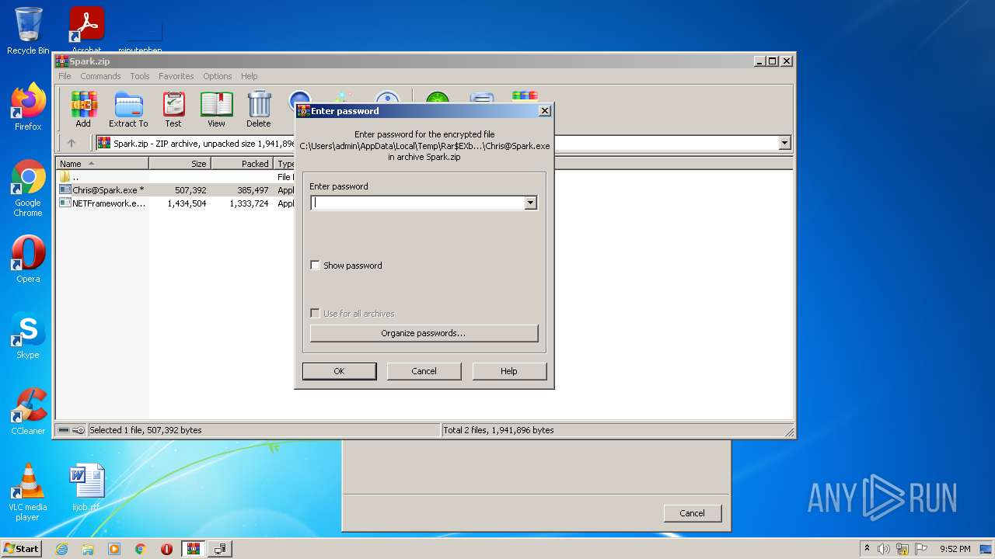
Task: Open Acrobat desktop shortcut
Action: coord(87,31)
